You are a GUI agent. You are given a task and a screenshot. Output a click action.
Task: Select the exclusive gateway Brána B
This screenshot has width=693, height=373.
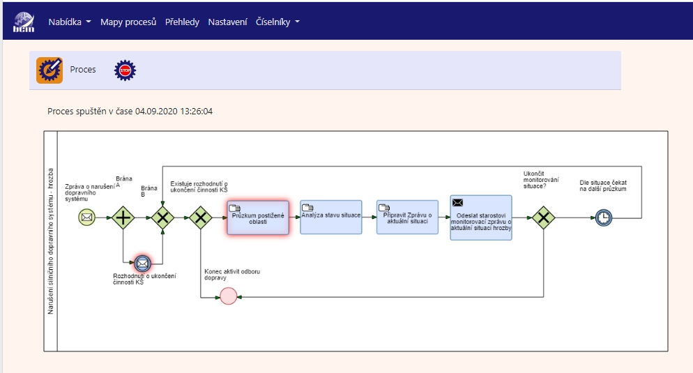(162, 218)
